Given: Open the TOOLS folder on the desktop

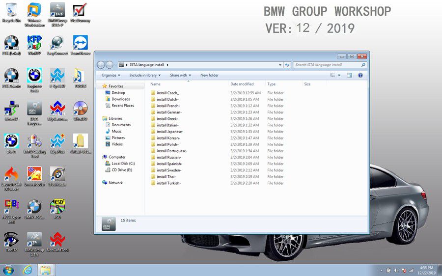Looking at the screenshot, I should 81,78.
